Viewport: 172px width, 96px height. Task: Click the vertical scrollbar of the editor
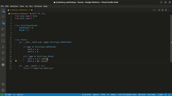click(x=171, y=38)
